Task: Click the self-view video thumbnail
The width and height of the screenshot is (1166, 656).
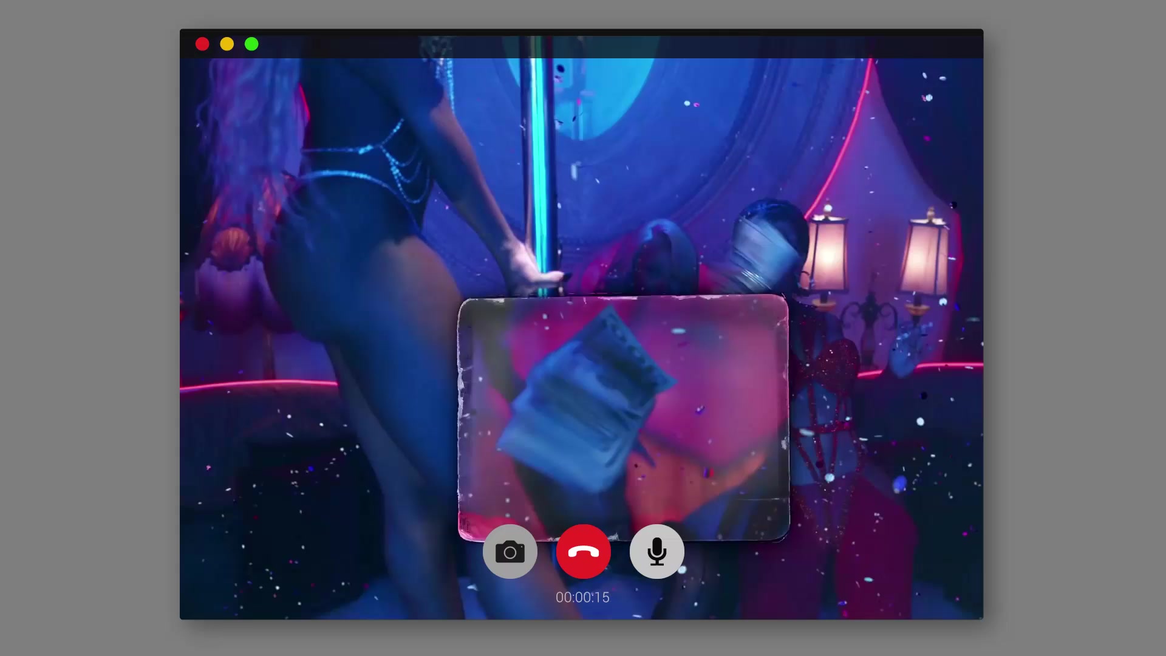Action: tap(624, 418)
